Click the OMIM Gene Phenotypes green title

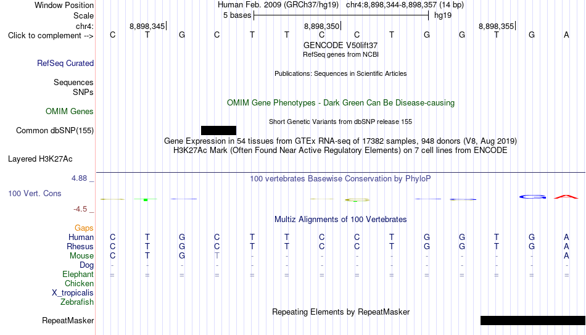point(340,103)
